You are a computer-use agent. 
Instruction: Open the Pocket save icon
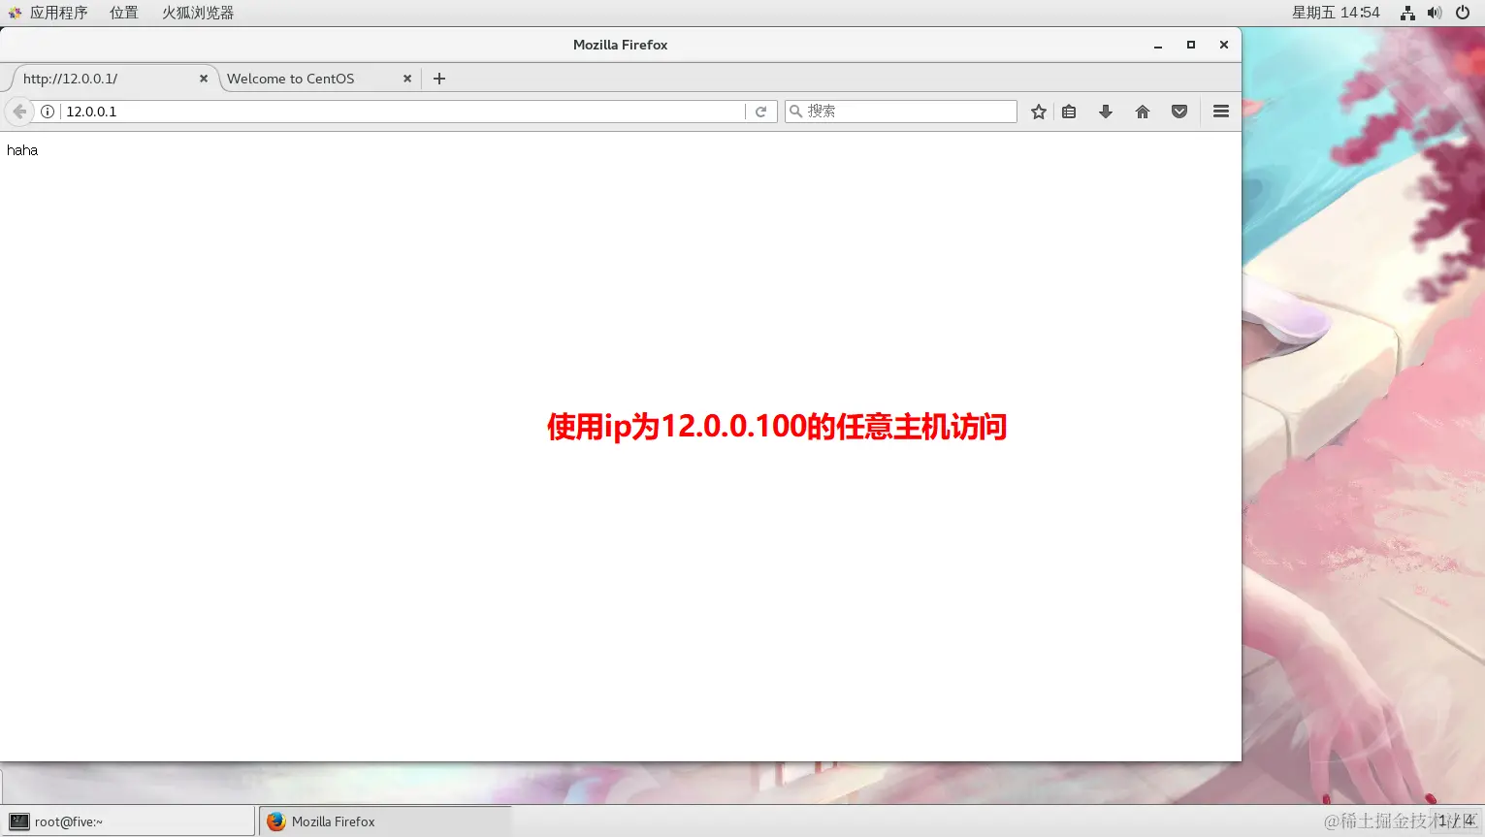(x=1179, y=112)
